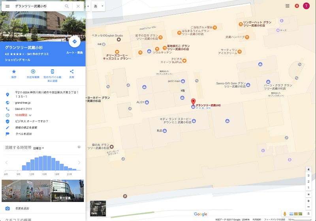Select floor 2 in level picker
The height and width of the screenshot is (221, 316).
click(308, 182)
